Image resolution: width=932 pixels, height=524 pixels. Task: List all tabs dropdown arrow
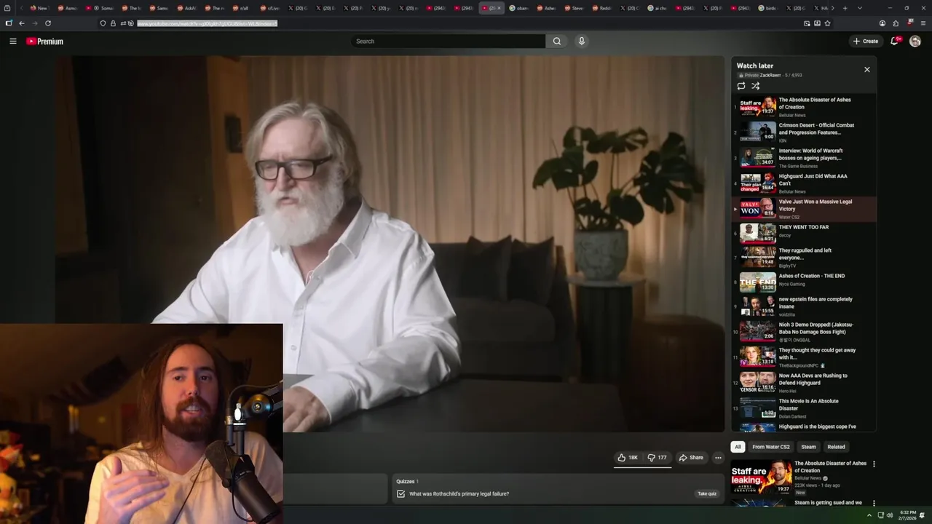(x=860, y=8)
